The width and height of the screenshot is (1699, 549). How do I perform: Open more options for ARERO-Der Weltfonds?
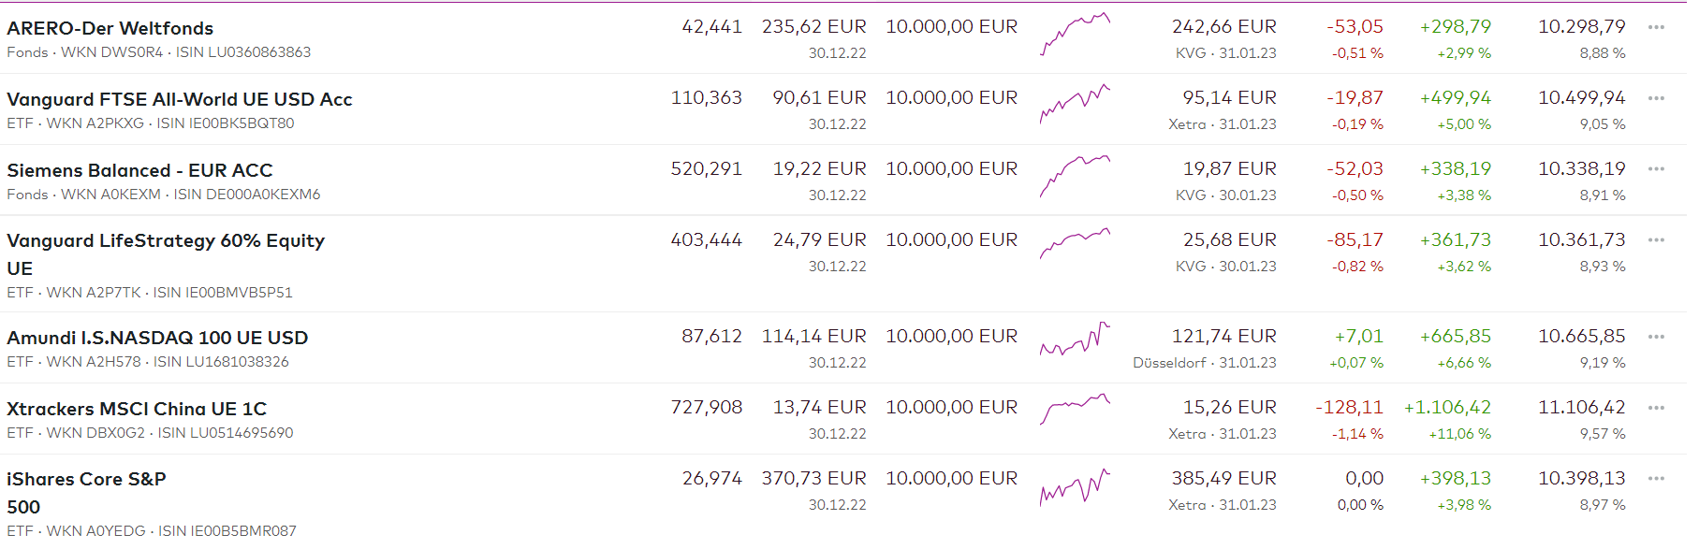tap(1656, 27)
